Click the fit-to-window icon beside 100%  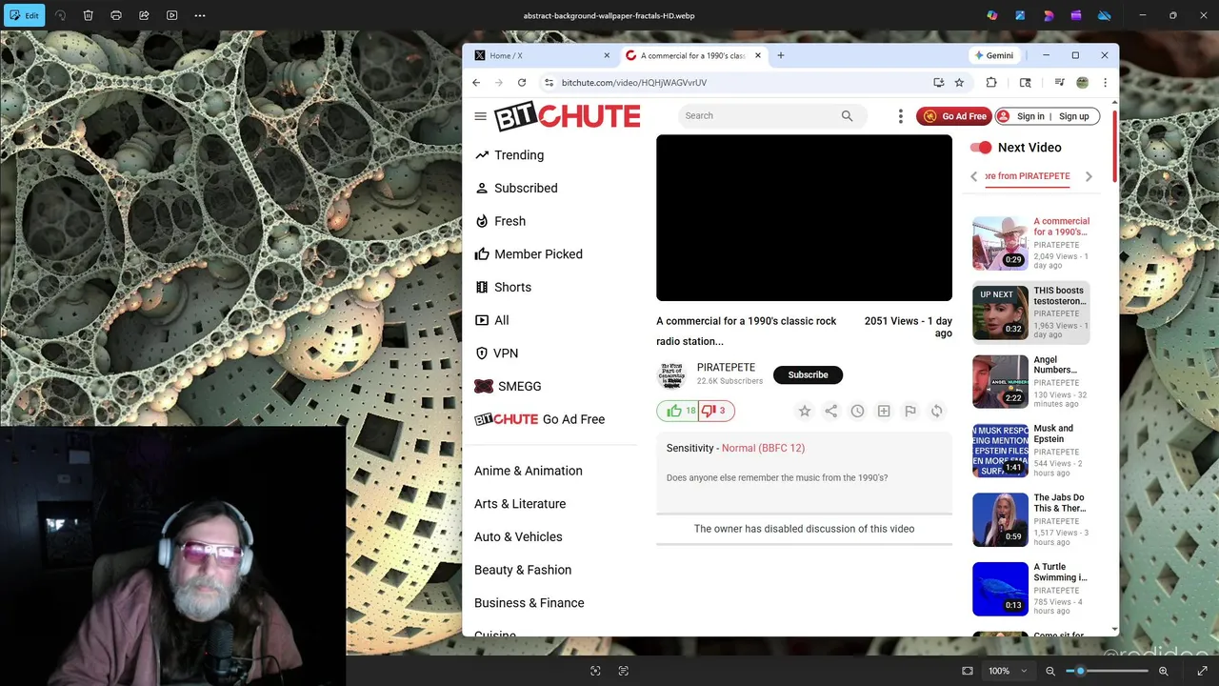[968, 671]
